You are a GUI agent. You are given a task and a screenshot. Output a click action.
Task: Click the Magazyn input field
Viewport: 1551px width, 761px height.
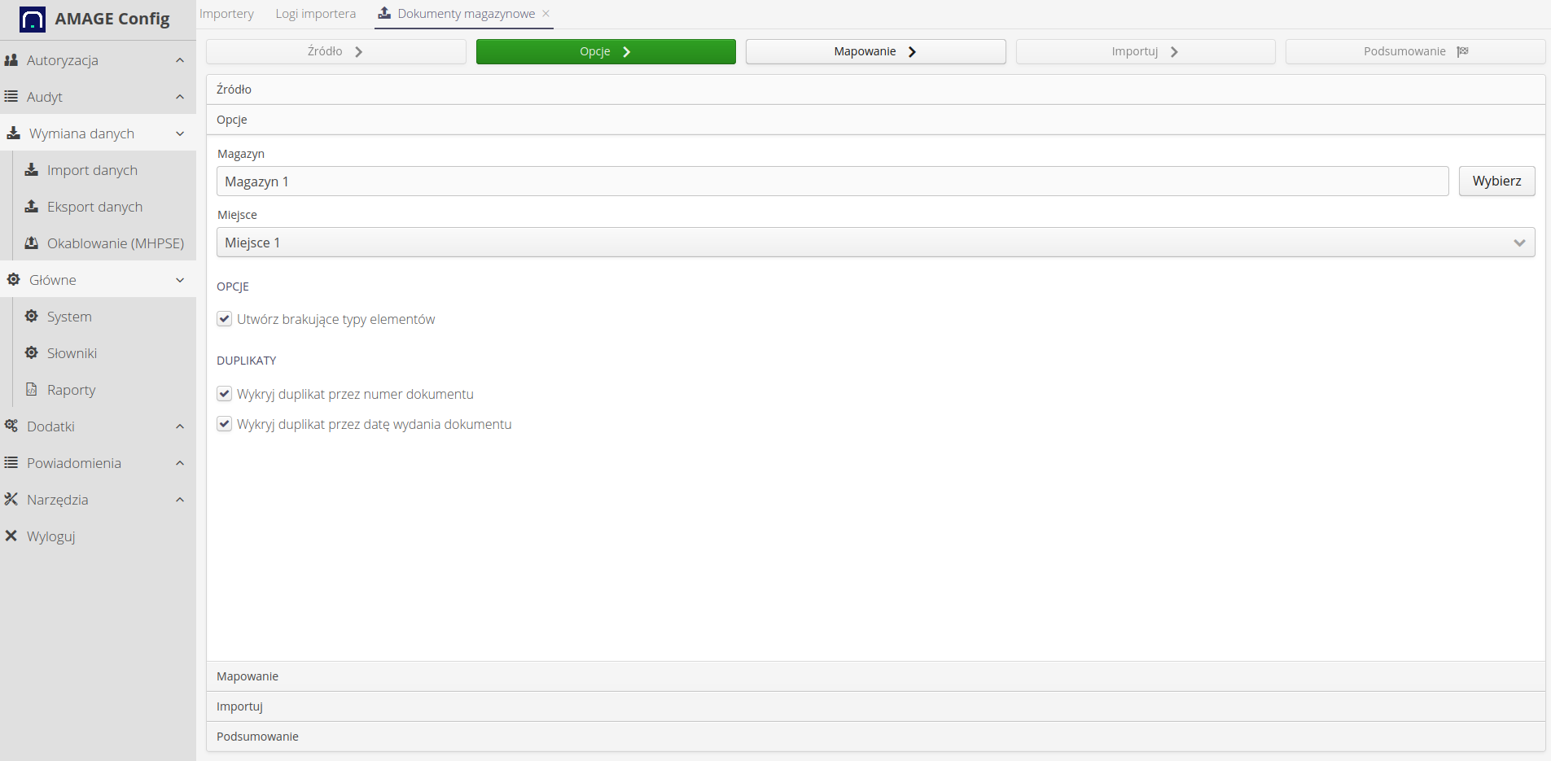(831, 182)
